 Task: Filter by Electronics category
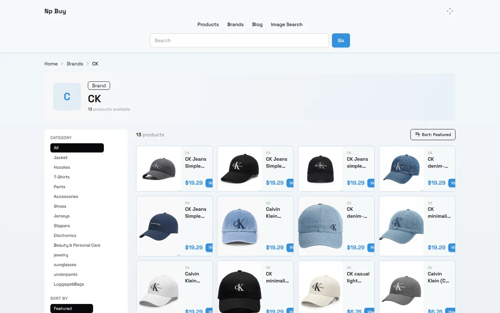[65, 236]
